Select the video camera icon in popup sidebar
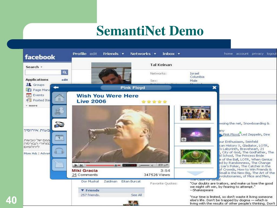277x208 pixels. (x=59, y=125)
